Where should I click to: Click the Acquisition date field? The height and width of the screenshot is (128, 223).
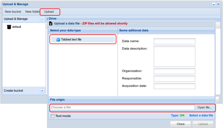pos(174,86)
